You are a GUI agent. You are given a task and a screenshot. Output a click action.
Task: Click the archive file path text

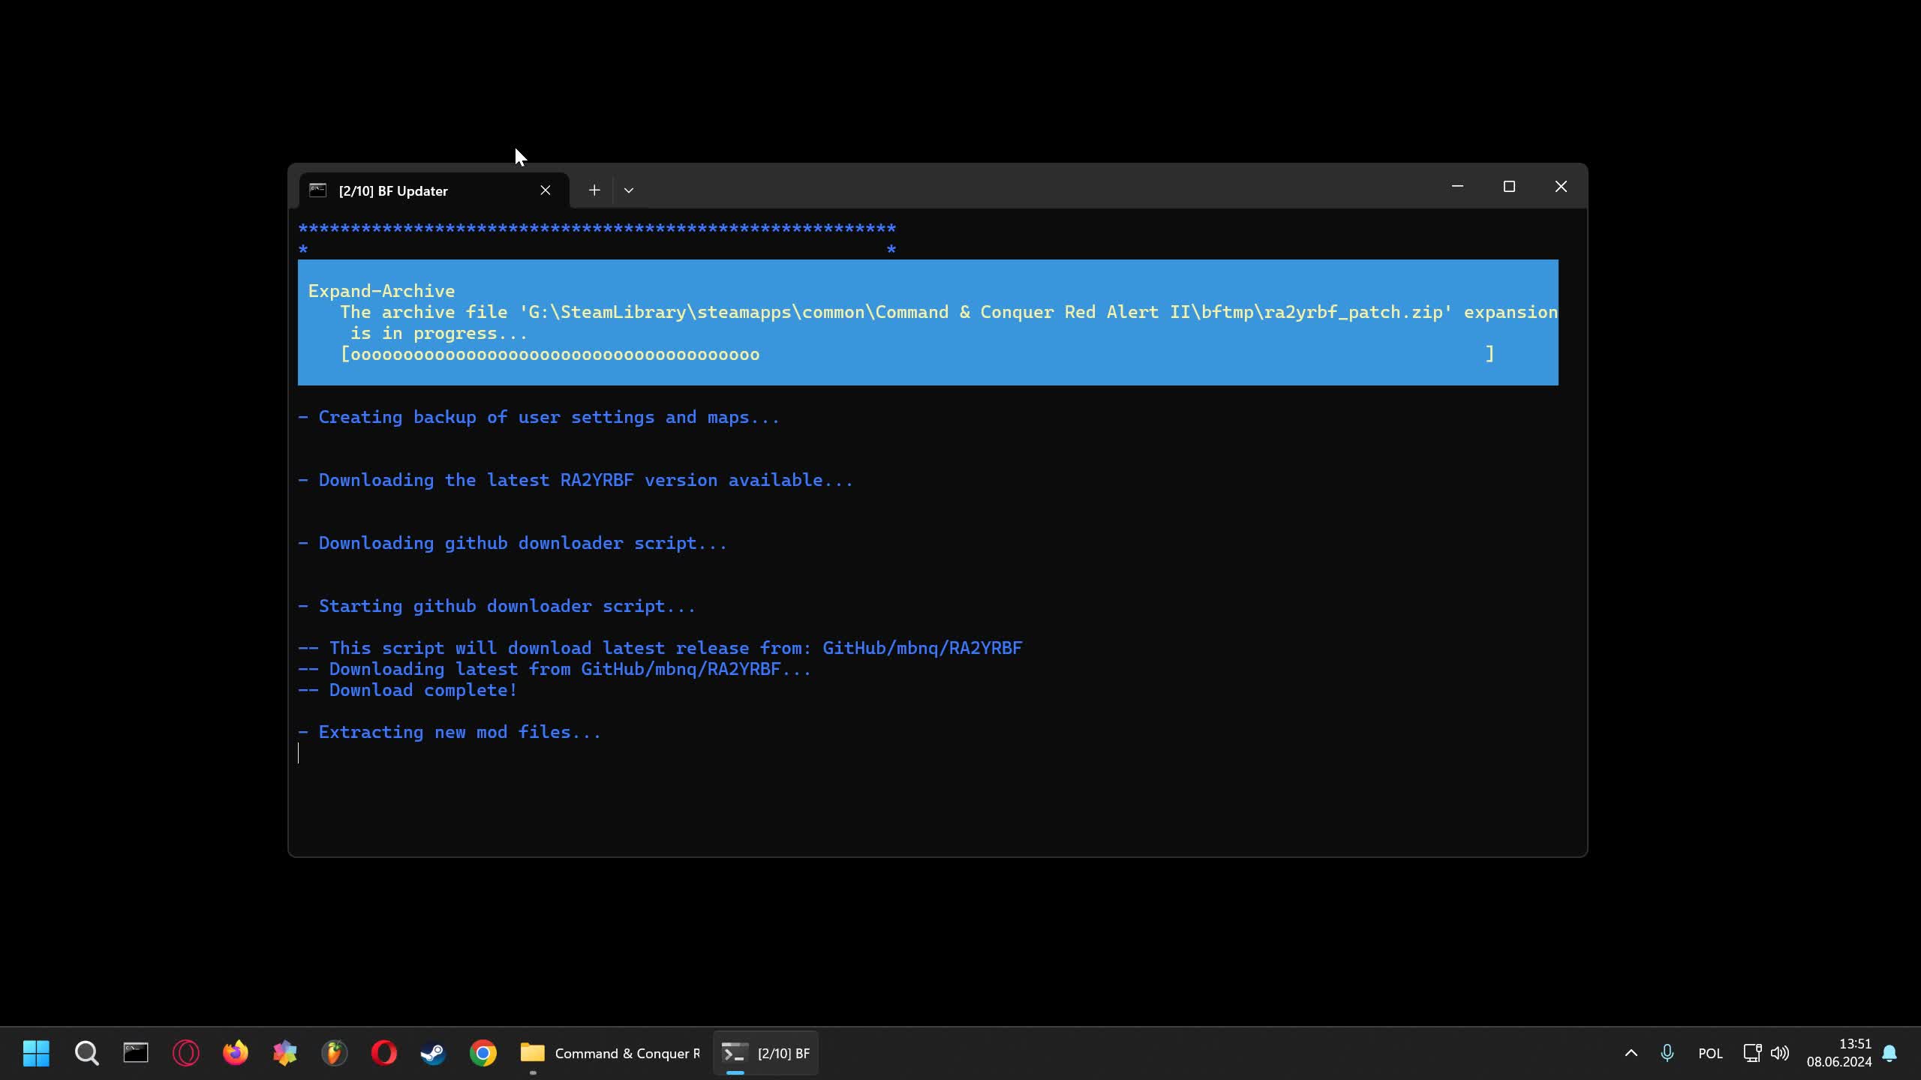[986, 312]
